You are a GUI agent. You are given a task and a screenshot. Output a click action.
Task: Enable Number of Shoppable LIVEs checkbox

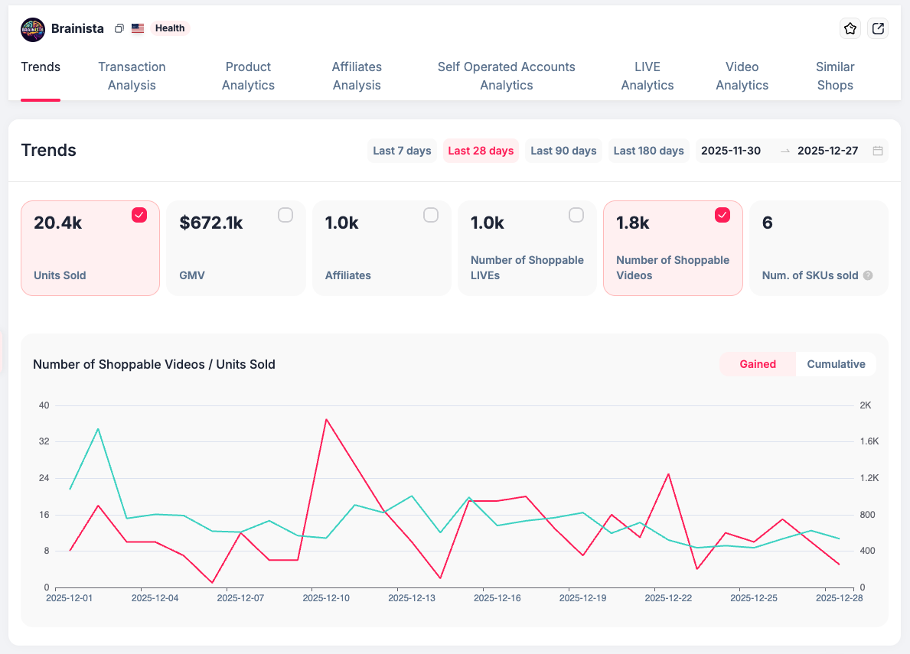pos(576,215)
